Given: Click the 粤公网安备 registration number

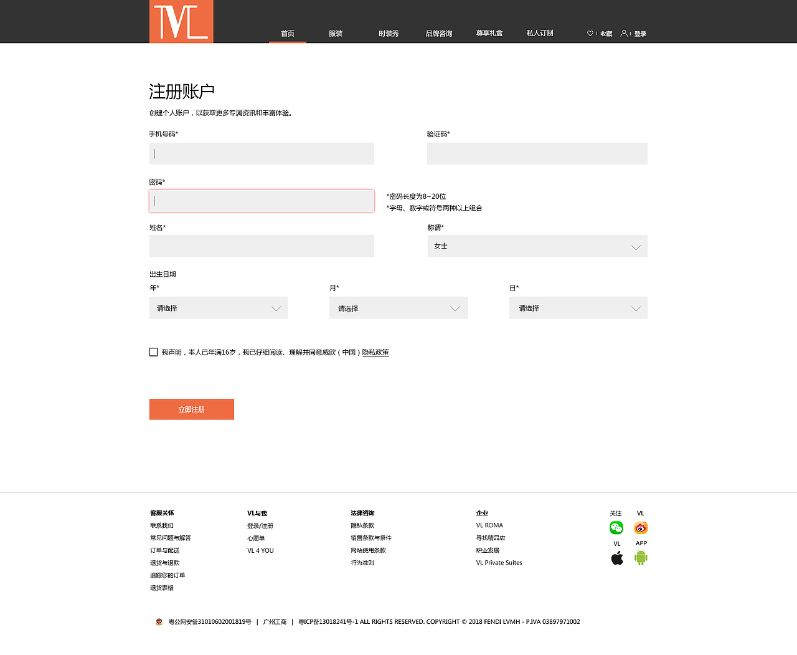Looking at the screenshot, I should pos(210,622).
